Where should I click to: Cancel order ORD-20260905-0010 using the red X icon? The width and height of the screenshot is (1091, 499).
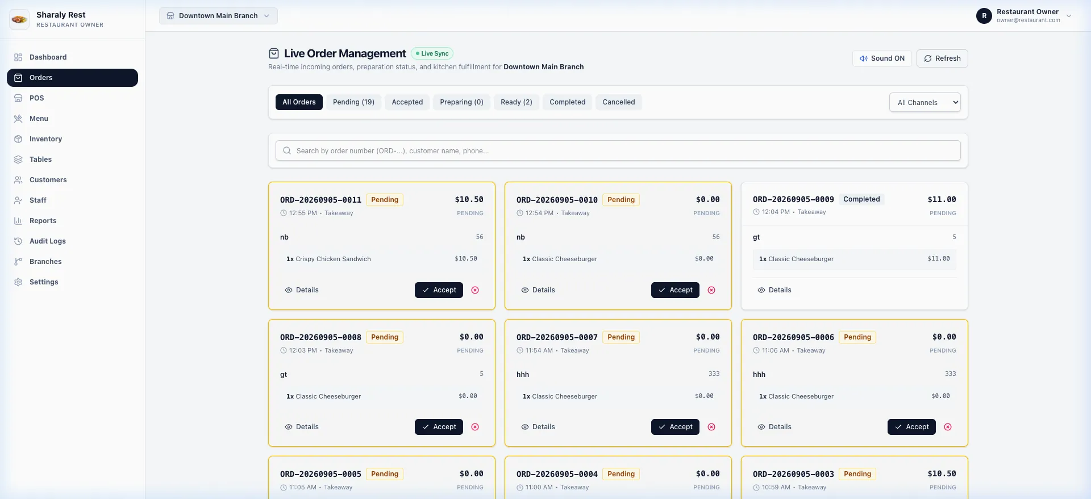tap(711, 290)
